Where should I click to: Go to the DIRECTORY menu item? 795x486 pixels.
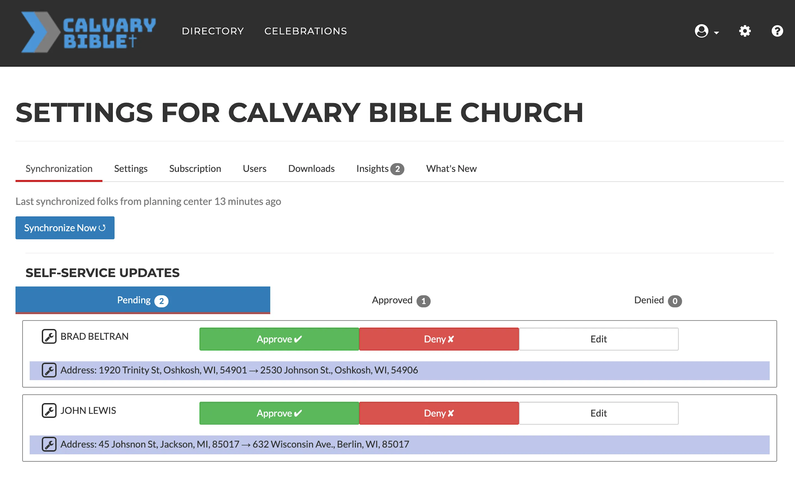click(x=213, y=31)
